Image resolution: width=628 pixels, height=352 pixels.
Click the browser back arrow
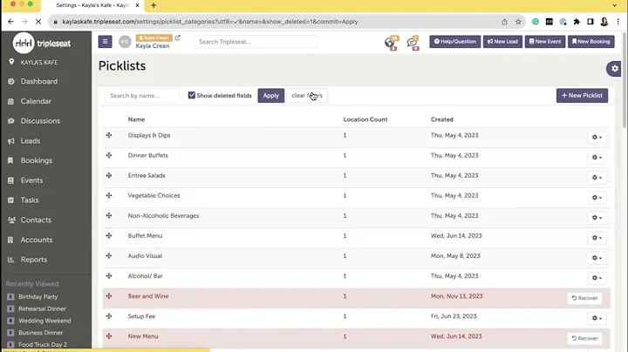pos(10,22)
